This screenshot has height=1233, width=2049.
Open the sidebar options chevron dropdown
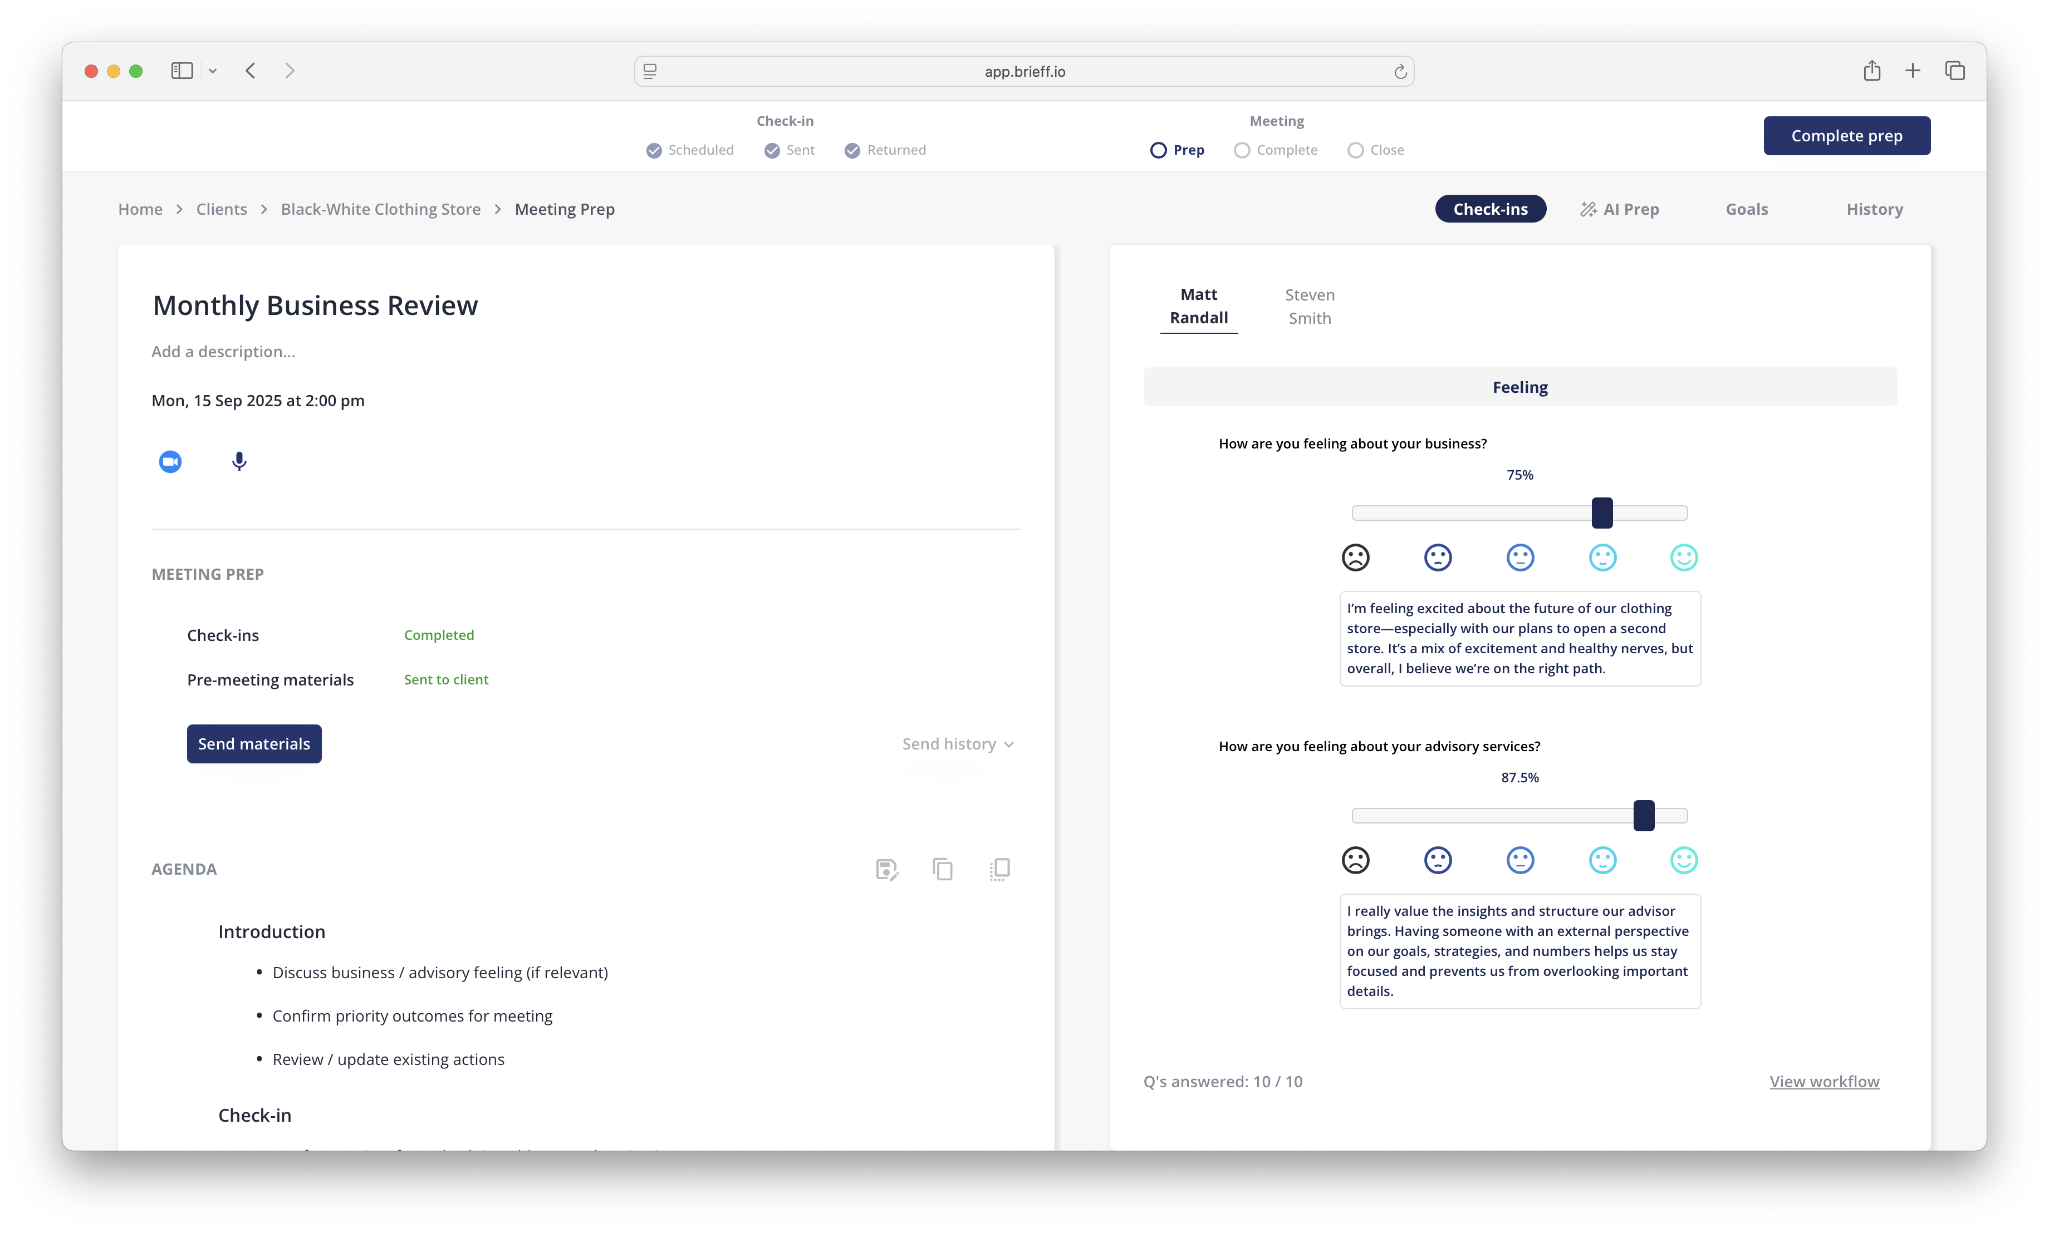(213, 71)
